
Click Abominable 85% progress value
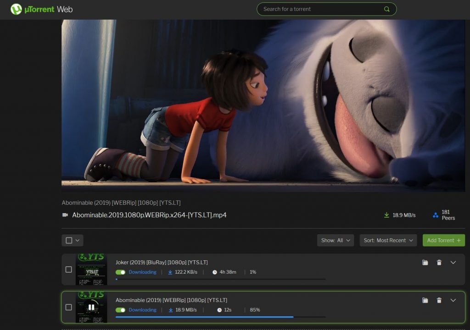[x=255, y=310]
